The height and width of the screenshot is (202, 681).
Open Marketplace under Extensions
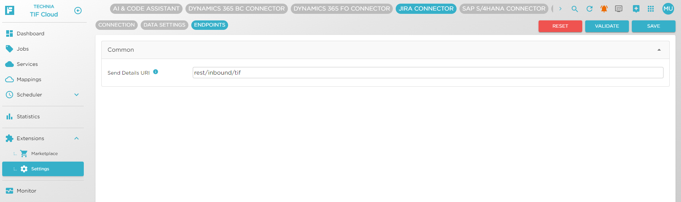(44, 154)
